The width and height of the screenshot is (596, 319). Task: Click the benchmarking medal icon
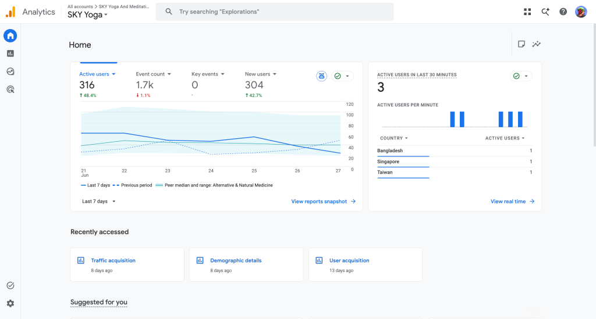pyautogui.click(x=321, y=76)
